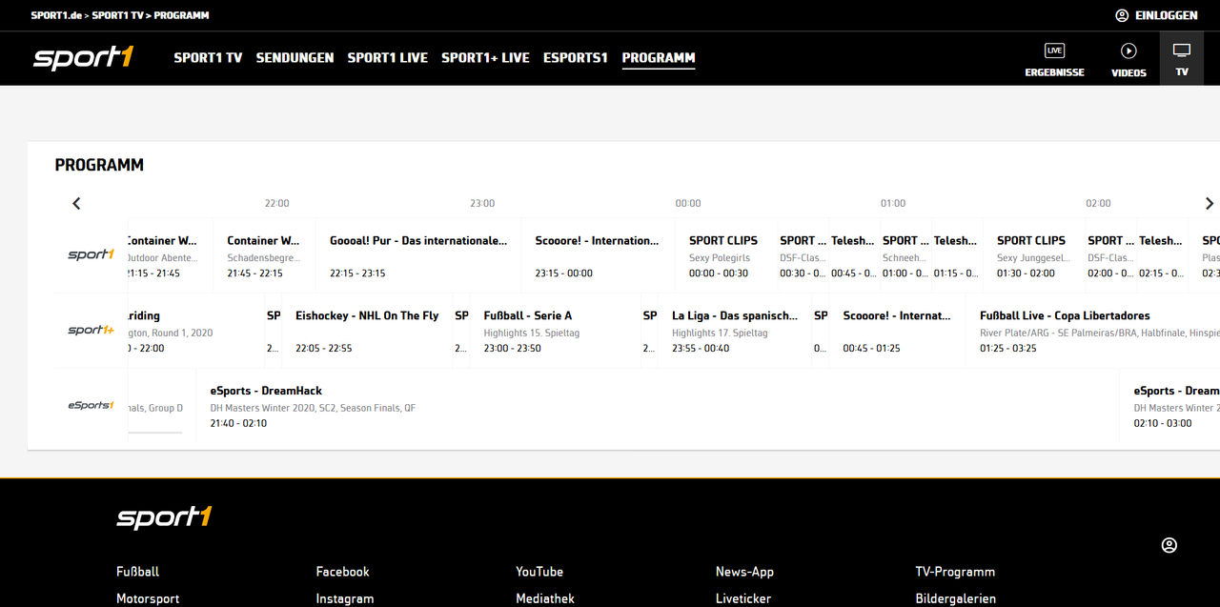Open the live Ergebnisse icon
The width and height of the screenshot is (1220, 607).
[1054, 59]
